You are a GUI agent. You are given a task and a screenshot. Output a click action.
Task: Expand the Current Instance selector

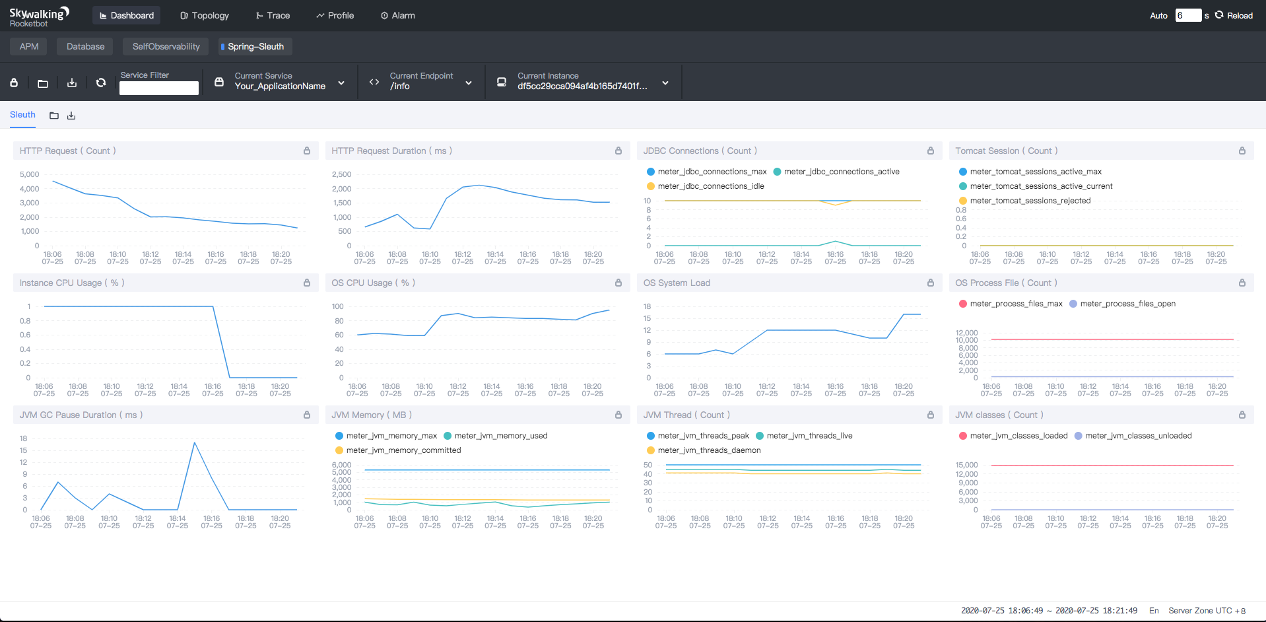click(665, 83)
